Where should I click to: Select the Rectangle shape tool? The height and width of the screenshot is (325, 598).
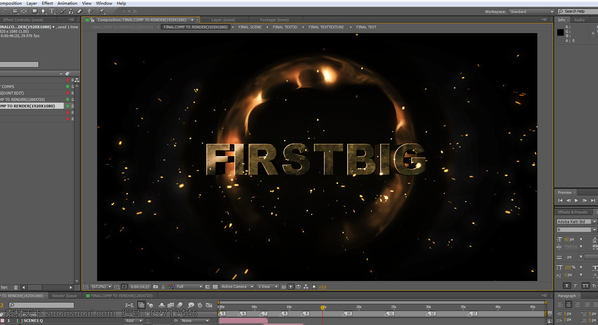pos(34,11)
